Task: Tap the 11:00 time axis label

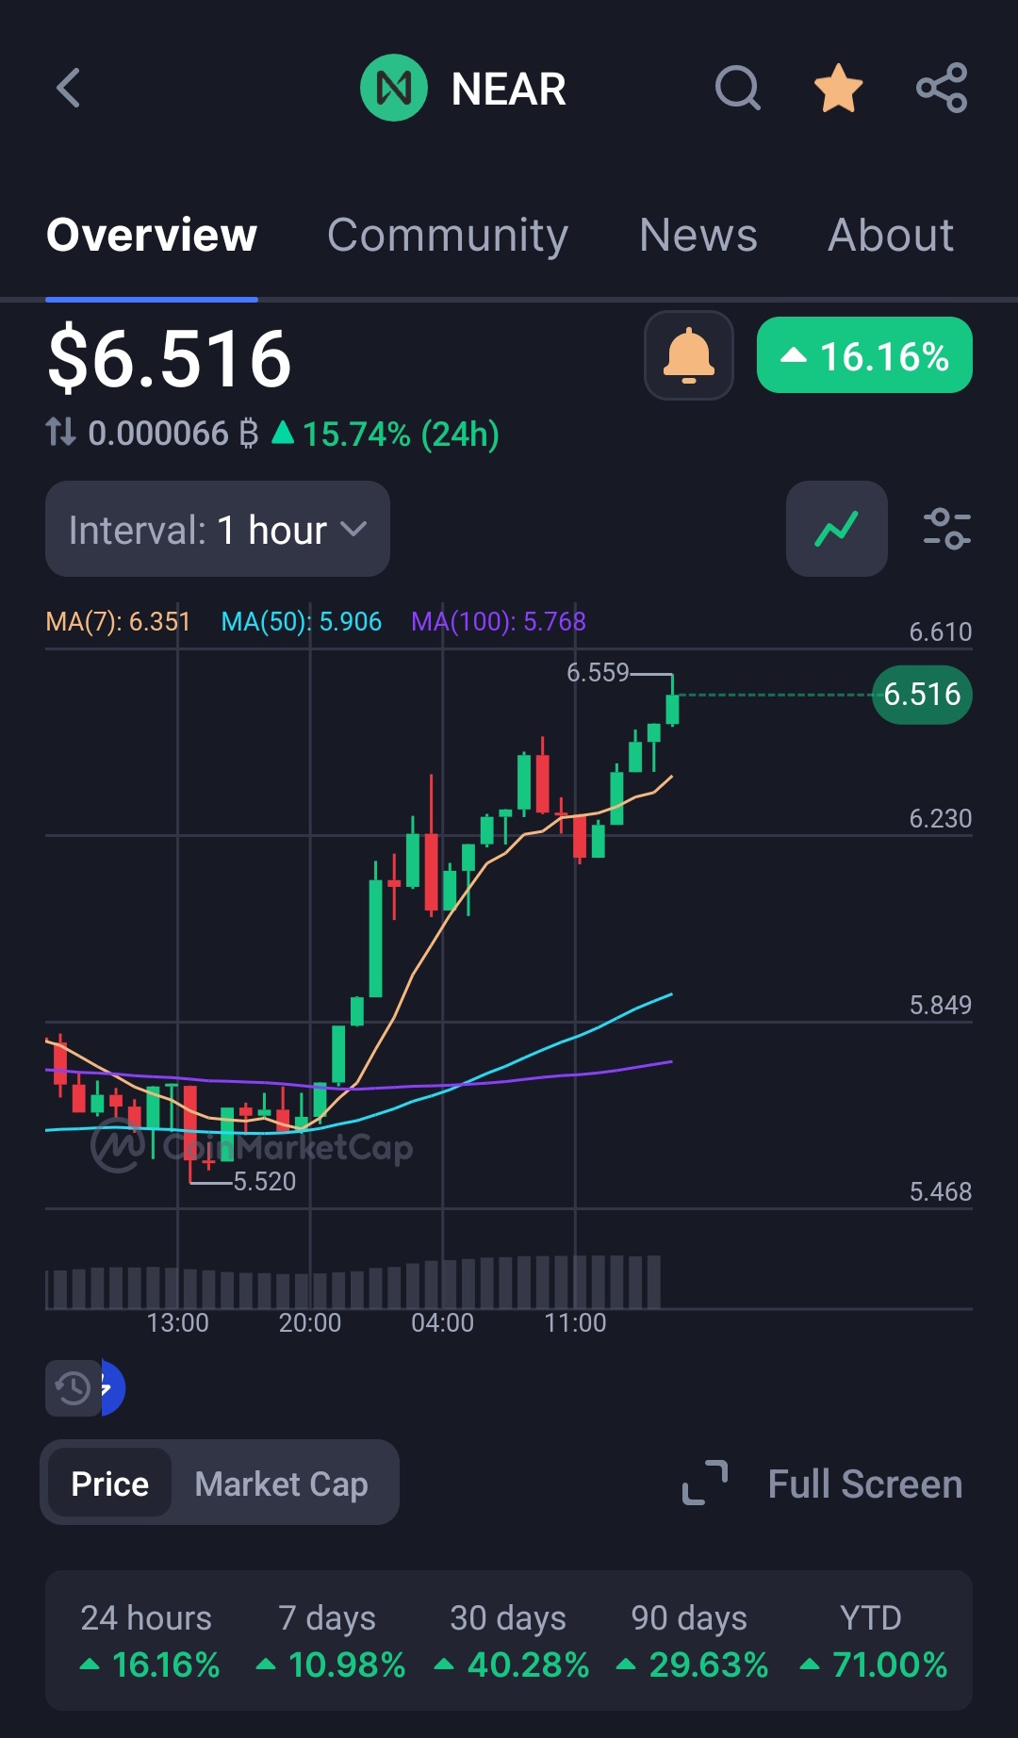Action: tap(576, 1322)
